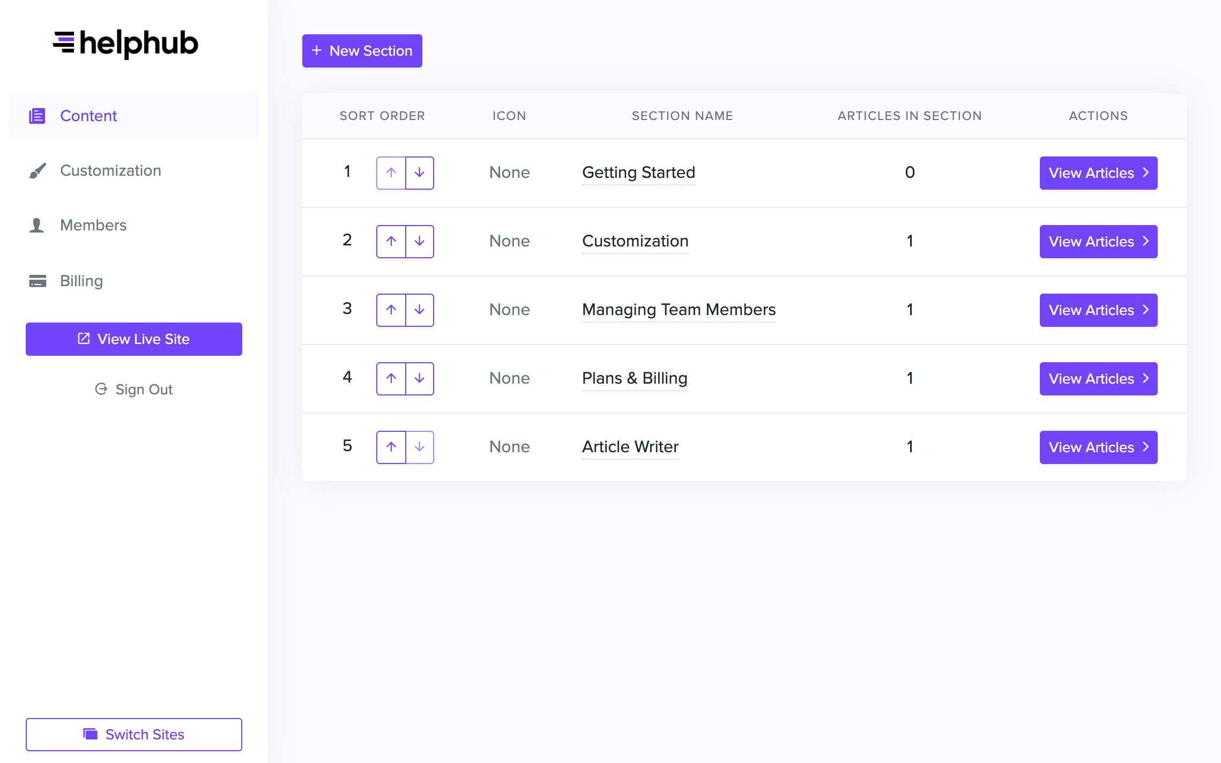Go to Customization in the sidebar
The image size is (1221, 763).
point(110,170)
